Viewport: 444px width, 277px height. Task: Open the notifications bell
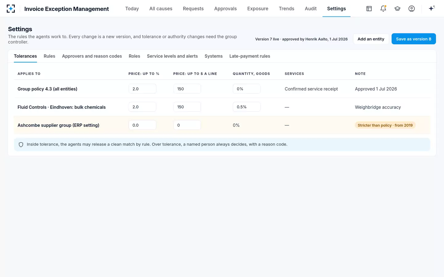pos(383,9)
